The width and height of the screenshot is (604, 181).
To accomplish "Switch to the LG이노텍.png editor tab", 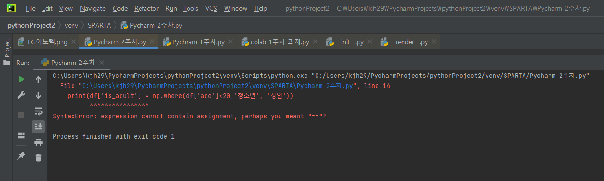I will click(47, 42).
